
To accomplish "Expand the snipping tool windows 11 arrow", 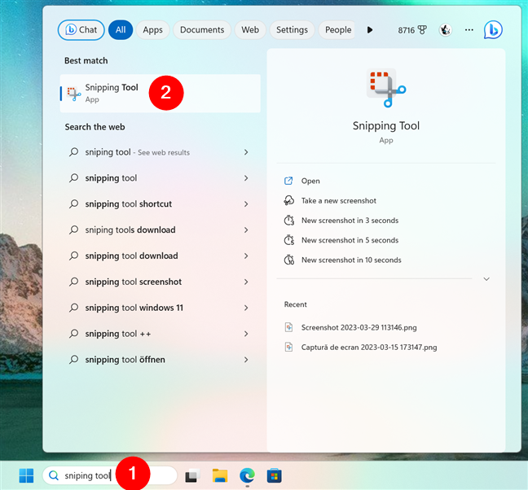I will (x=246, y=308).
